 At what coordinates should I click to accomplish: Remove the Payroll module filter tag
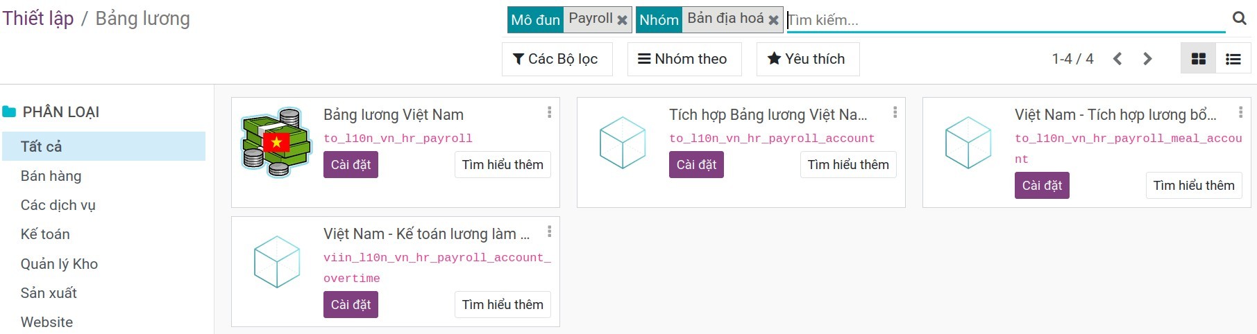coord(623,20)
